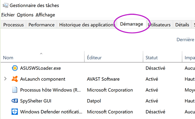Viewport: 195px width, 119px height.
Task: Select the Démarrage tab
Action: point(132,24)
